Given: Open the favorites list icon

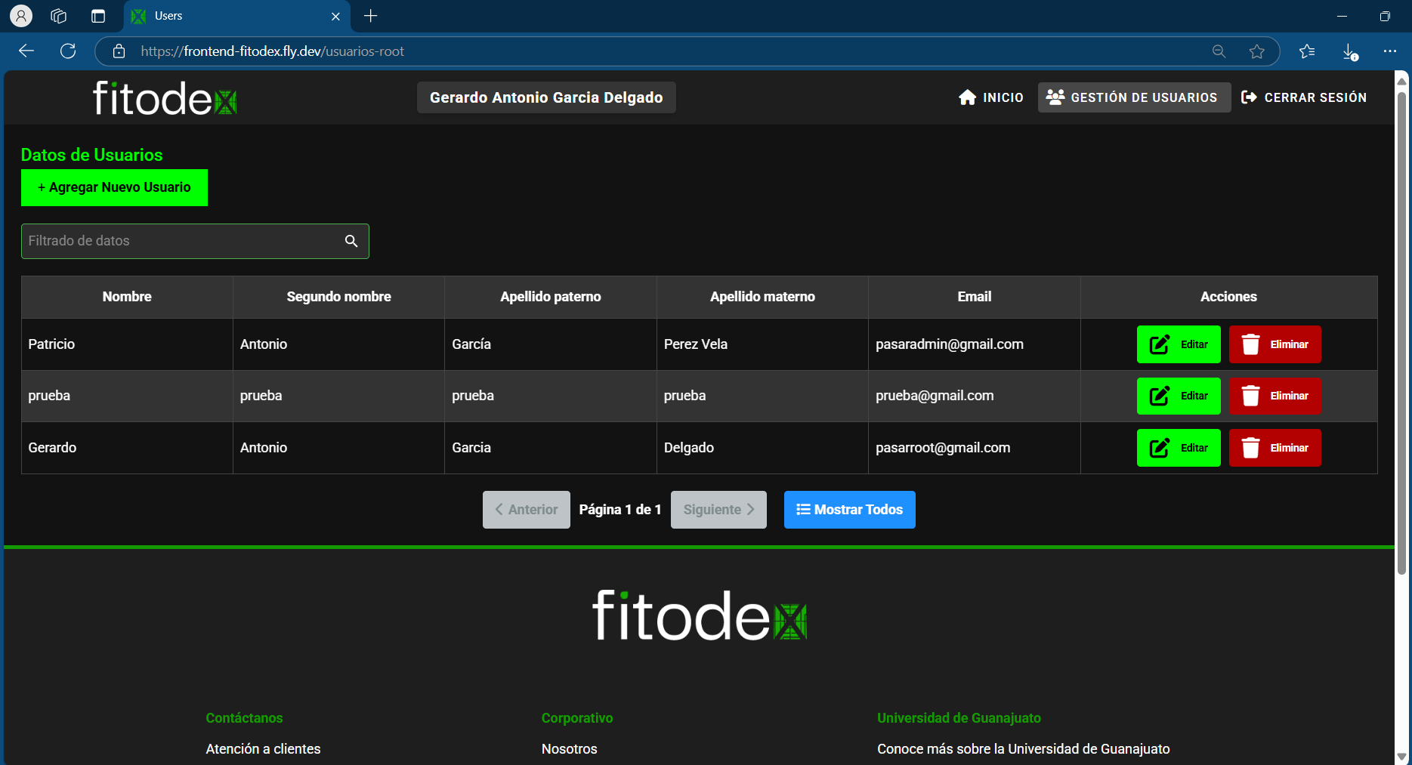Looking at the screenshot, I should [x=1307, y=51].
